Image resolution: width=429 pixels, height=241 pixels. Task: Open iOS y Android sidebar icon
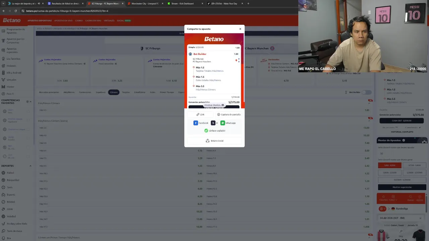[x=3, y=73]
